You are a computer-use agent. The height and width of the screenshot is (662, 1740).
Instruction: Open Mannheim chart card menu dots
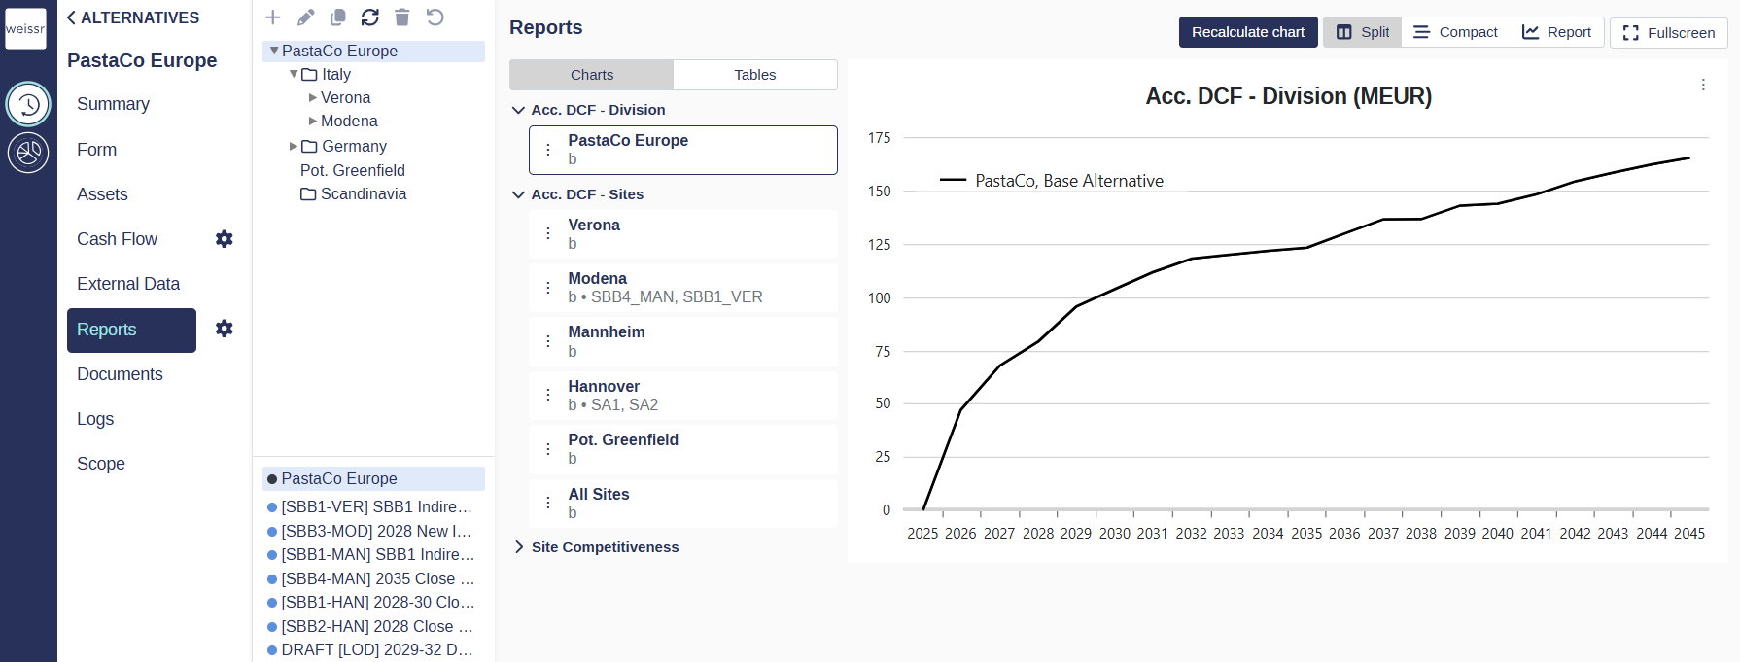click(548, 341)
